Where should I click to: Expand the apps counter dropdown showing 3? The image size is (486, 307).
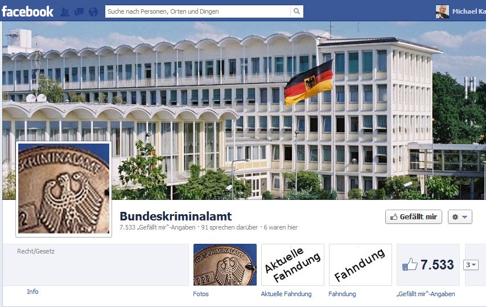point(471,265)
